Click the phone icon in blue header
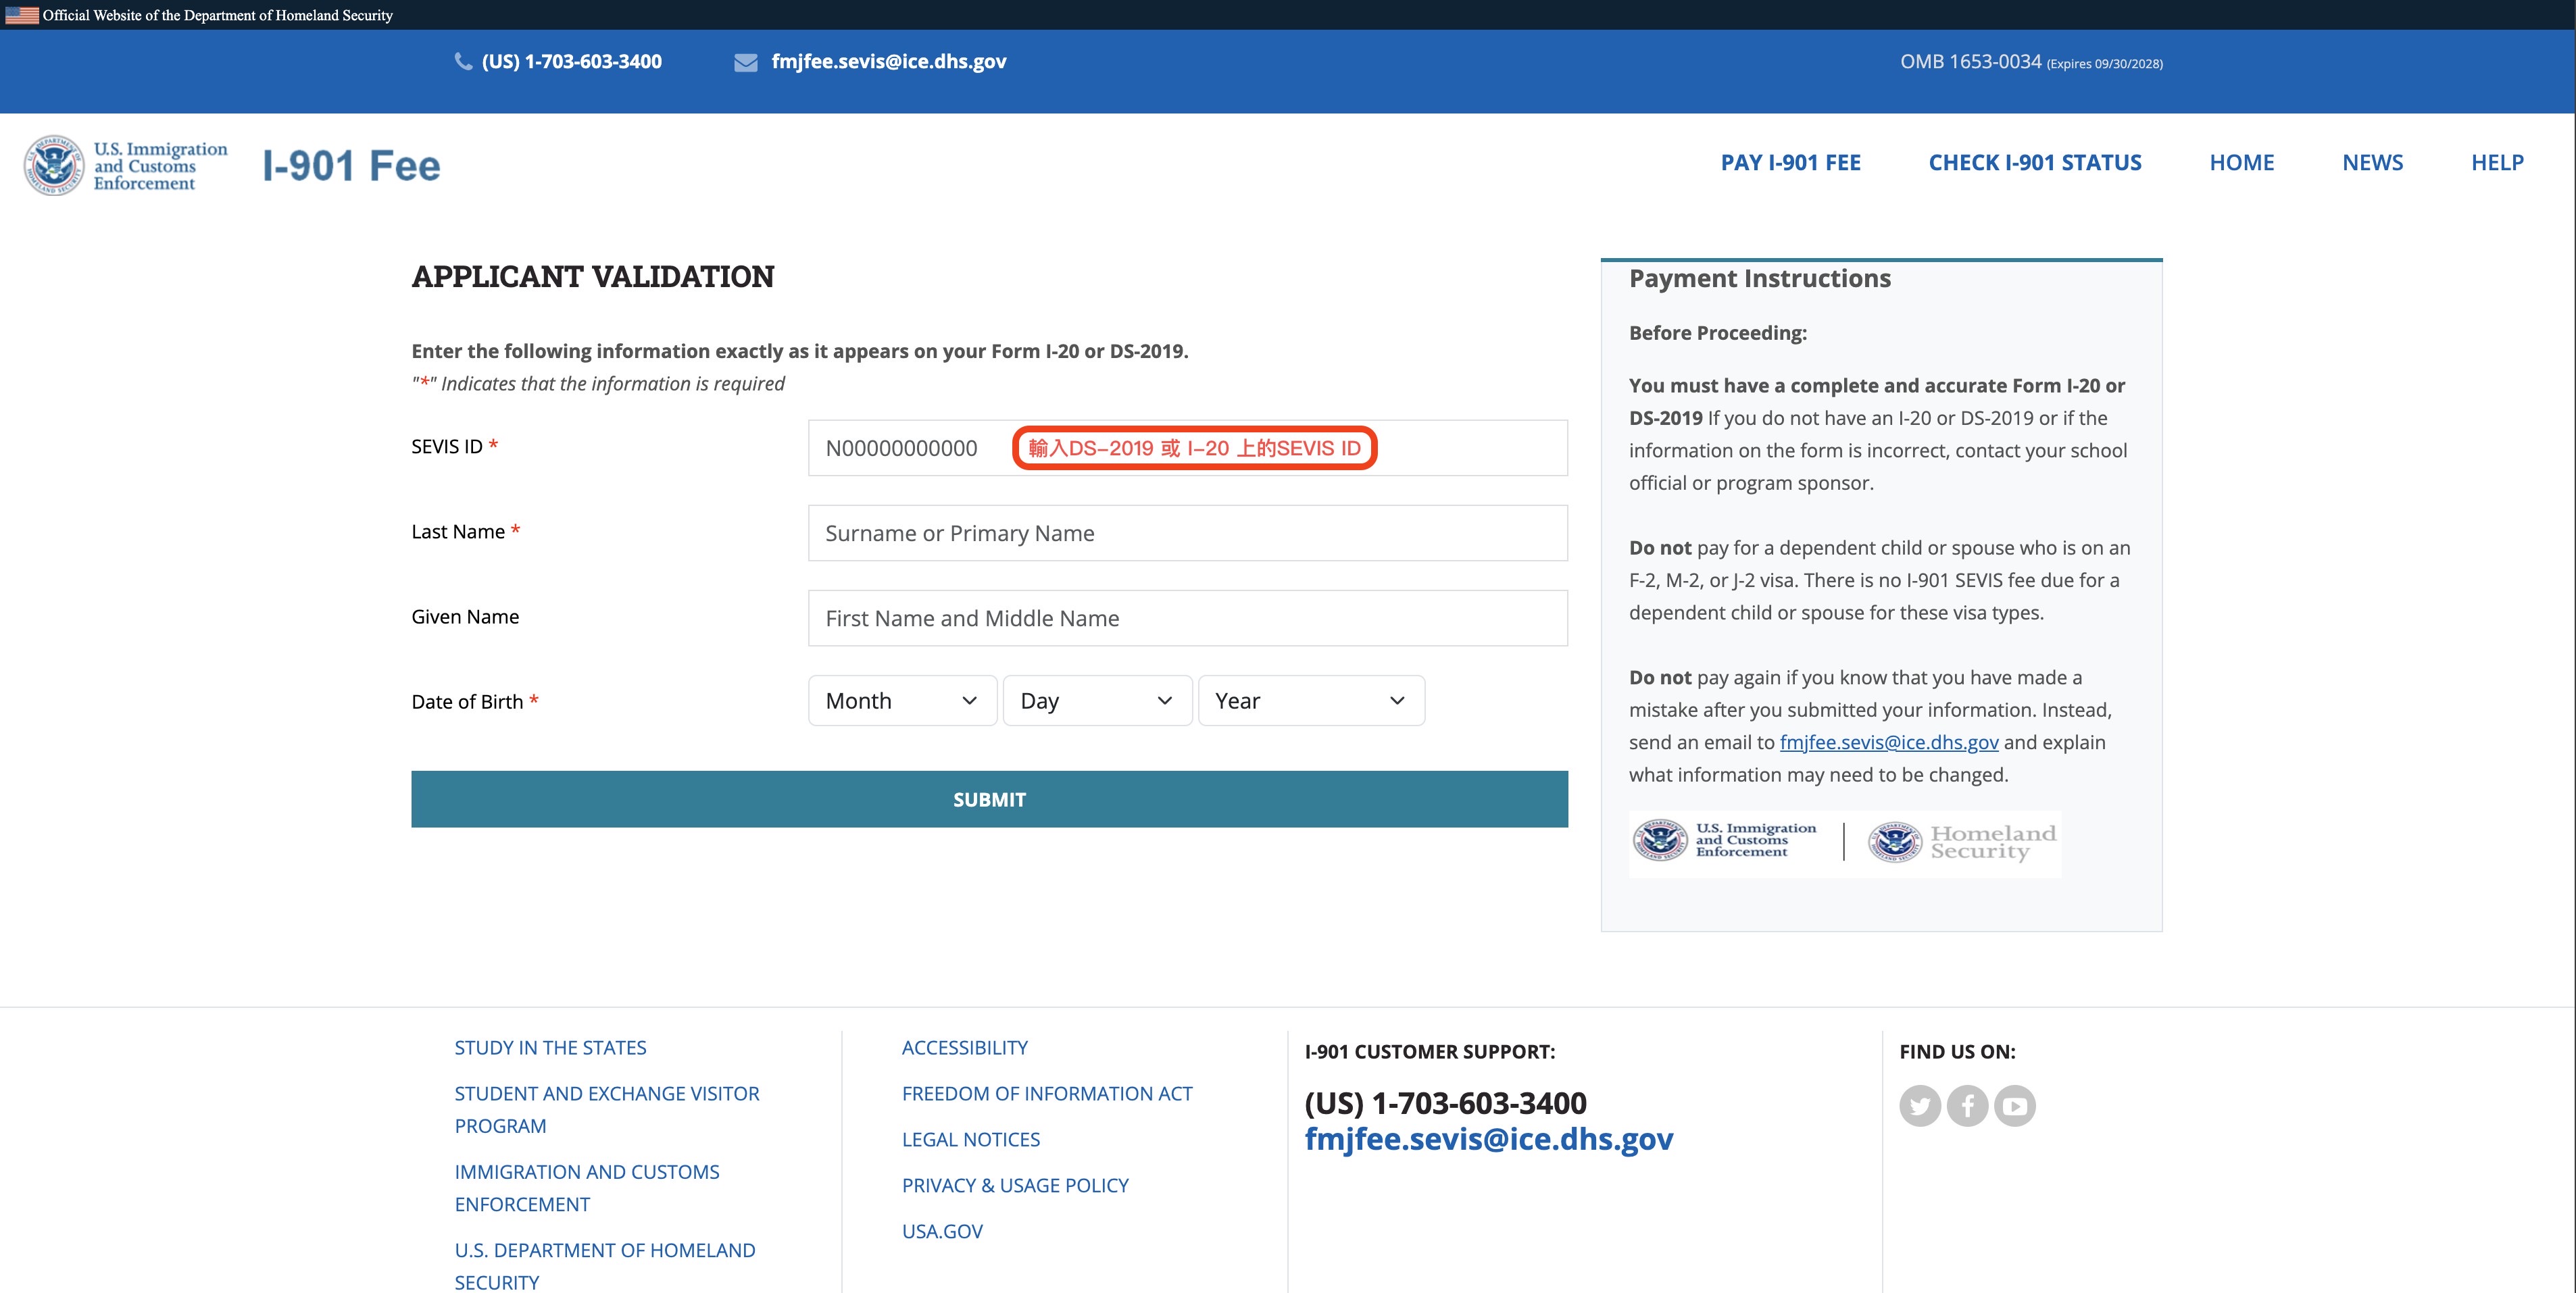Image resolution: width=2576 pixels, height=1293 pixels. 463,62
